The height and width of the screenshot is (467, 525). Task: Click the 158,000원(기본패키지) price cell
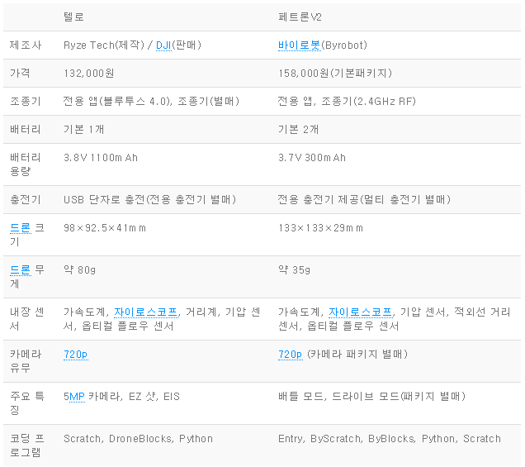335,73
